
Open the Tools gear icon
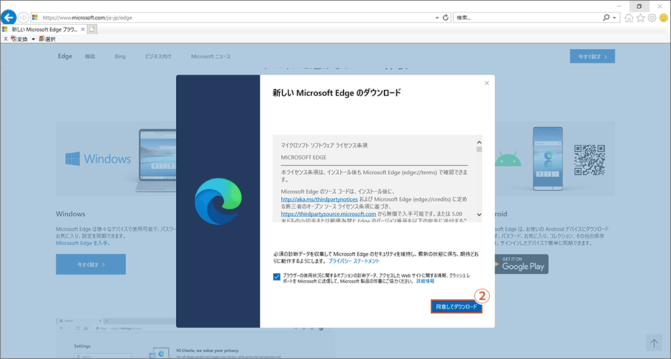click(652, 17)
